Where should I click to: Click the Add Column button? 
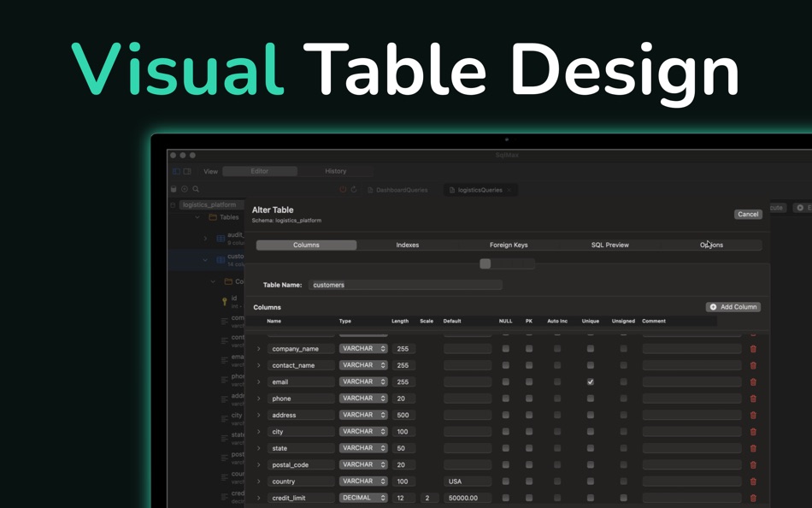[733, 307]
